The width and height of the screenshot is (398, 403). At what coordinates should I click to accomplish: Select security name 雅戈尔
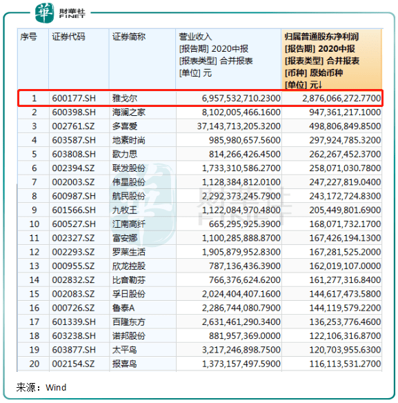pyautogui.click(x=125, y=98)
